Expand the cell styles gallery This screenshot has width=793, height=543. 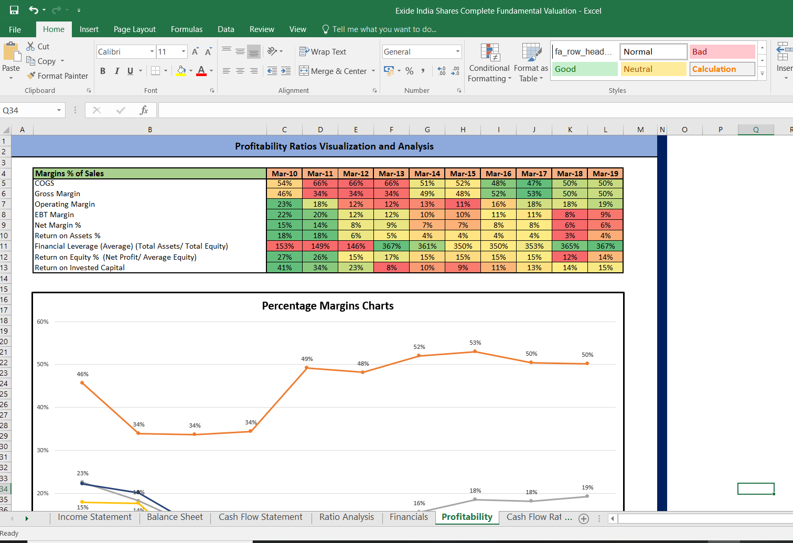(x=762, y=74)
